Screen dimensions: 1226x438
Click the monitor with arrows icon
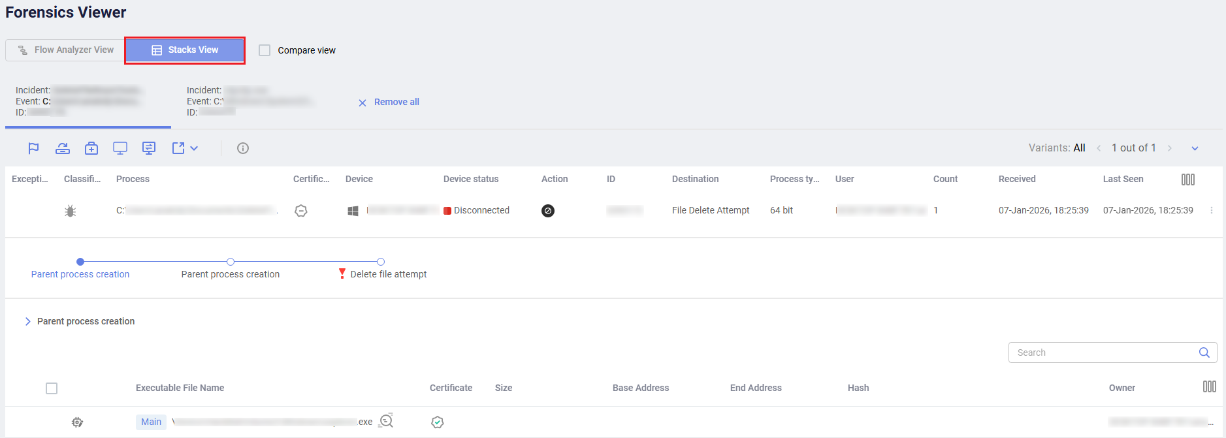pos(149,148)
